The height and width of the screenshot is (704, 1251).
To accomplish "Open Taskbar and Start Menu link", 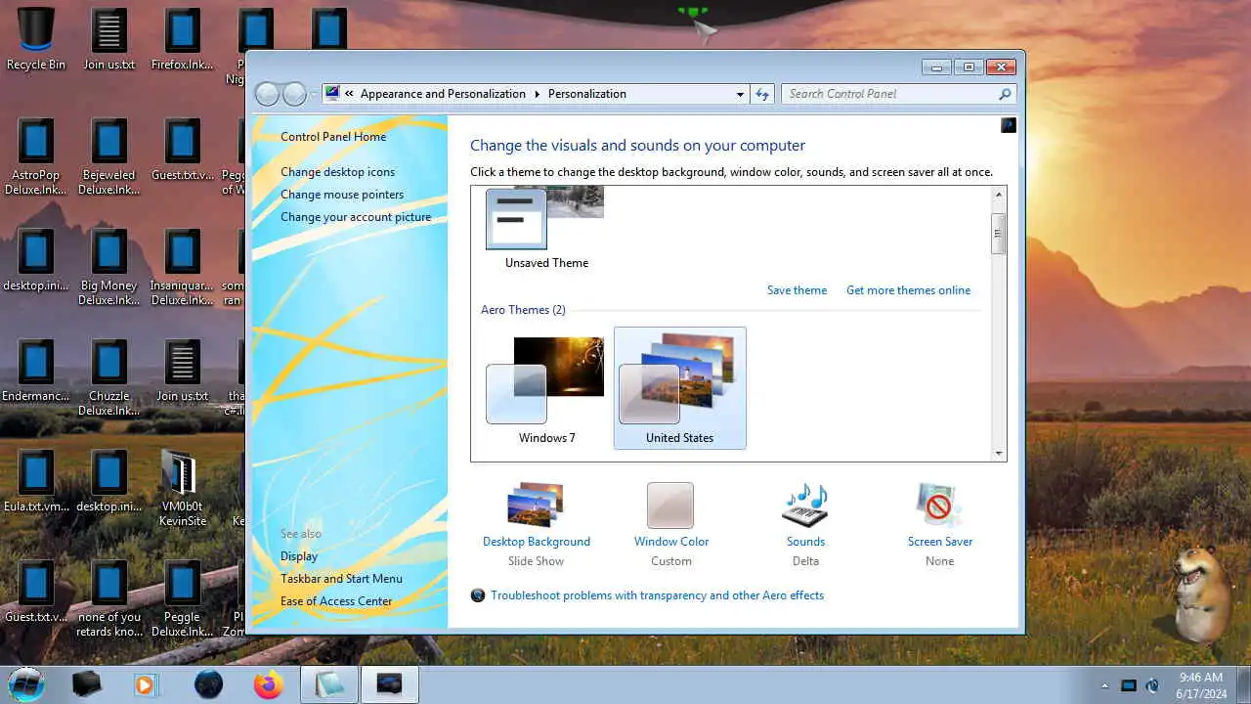I will (x=341, y=579).
